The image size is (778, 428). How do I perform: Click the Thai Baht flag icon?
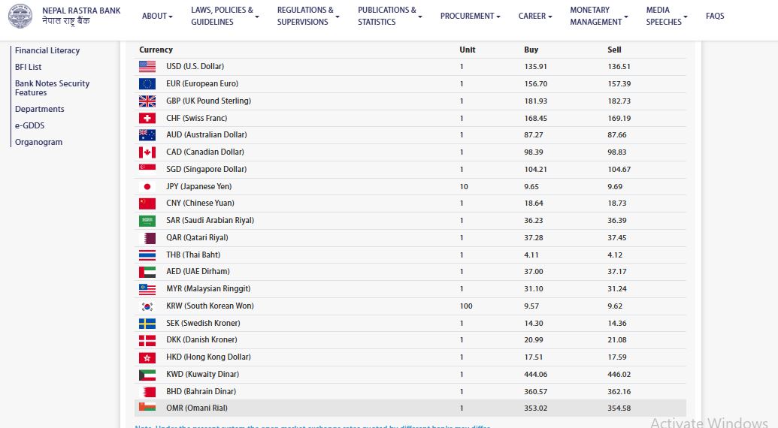(x=147, y=255)
